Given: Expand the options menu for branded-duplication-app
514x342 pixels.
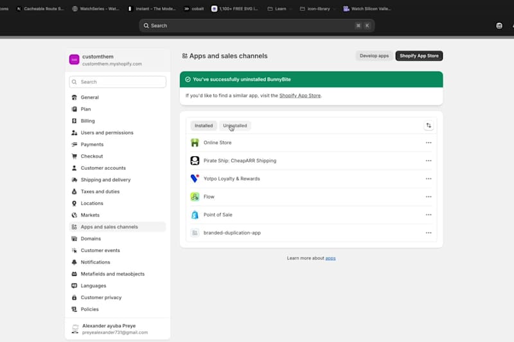Looking at the screenshot, I should point(429,233).
